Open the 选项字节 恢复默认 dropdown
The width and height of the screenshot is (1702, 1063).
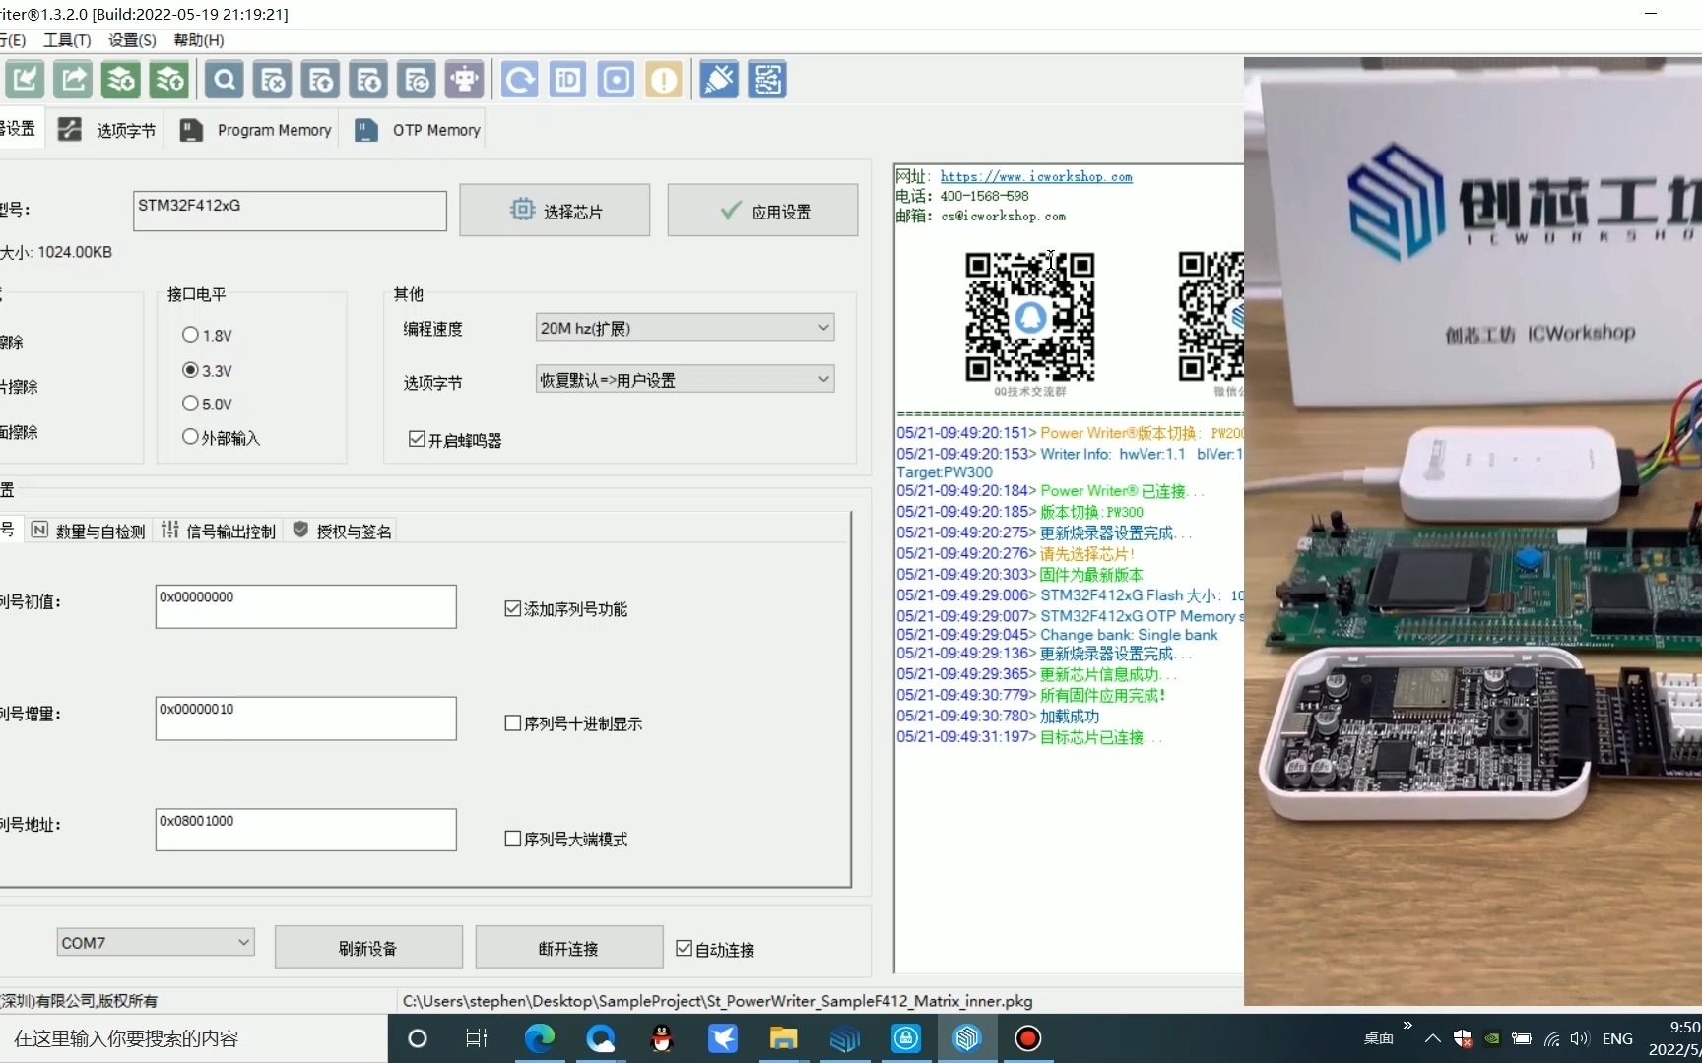pos(685,380)
